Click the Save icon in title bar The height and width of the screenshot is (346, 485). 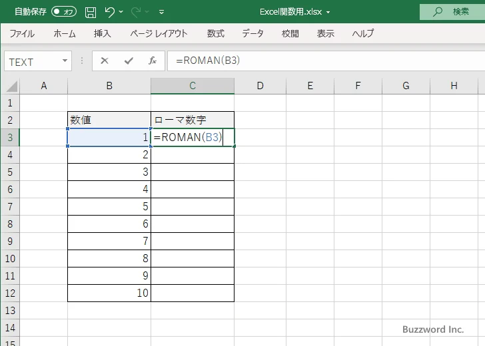point(91,12)
